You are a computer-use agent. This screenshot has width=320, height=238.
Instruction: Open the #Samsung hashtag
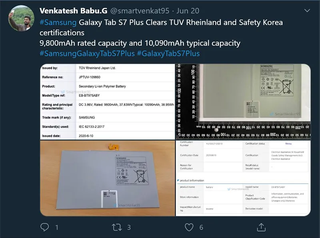58,22
